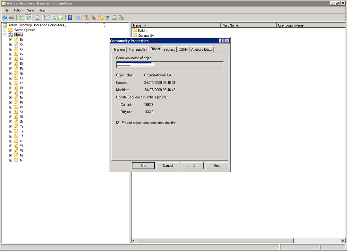Viewport: 347px width, 251px height.
Task: Create a new user via toolbar icon
Action: point(86,18)
